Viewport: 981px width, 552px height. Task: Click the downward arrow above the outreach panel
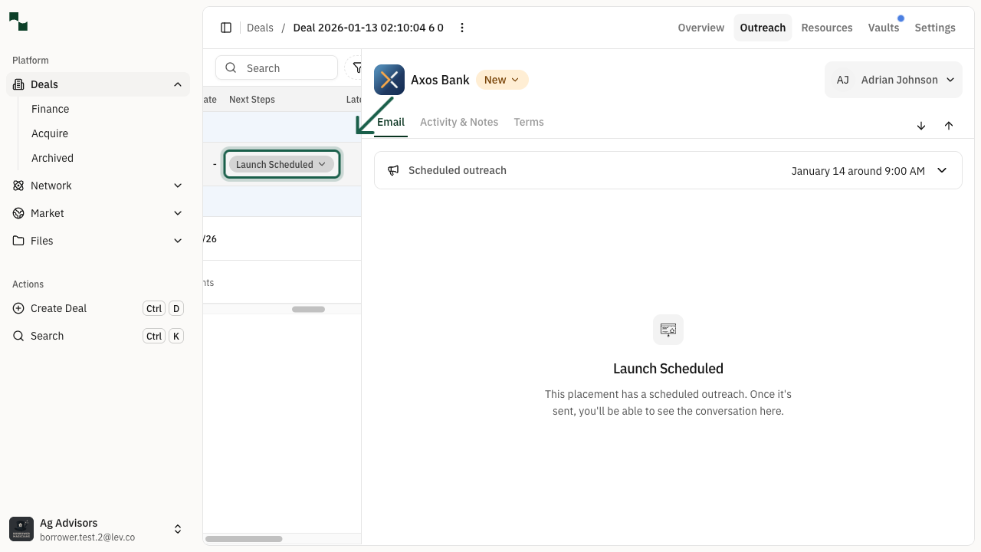click(921, 126)
